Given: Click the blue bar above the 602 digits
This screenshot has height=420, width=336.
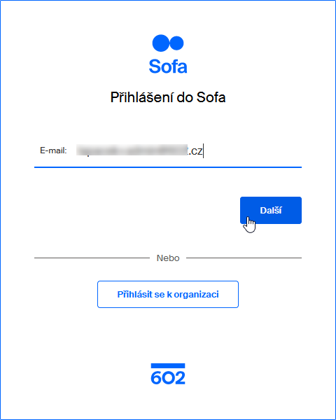Looking at the screenshot, I should tap(168, 365).
